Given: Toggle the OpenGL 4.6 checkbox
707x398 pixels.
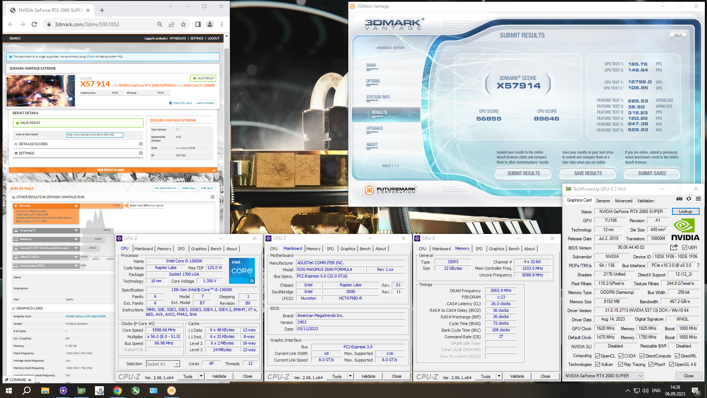Looking at the screenshot, I should [671, 364].
